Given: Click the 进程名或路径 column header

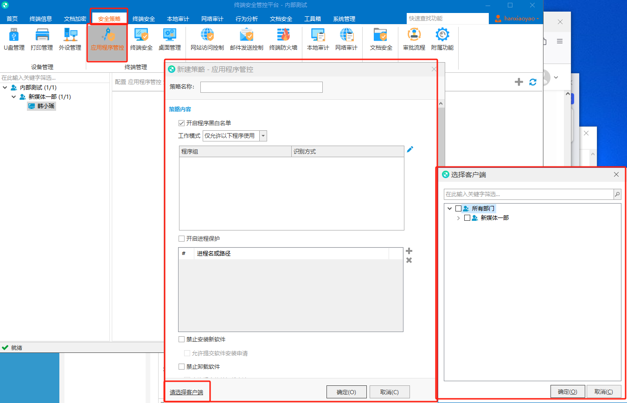Looking at the screenshot, I should pos(291,254).
